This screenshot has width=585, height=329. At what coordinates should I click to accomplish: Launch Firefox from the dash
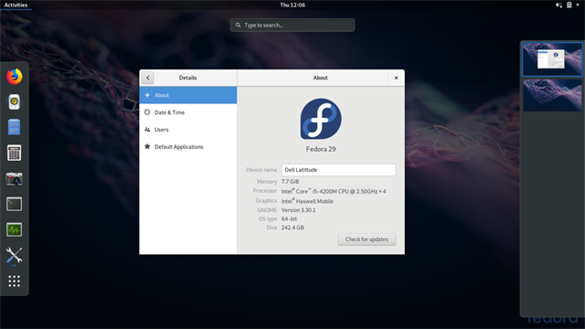pos(15,77)
